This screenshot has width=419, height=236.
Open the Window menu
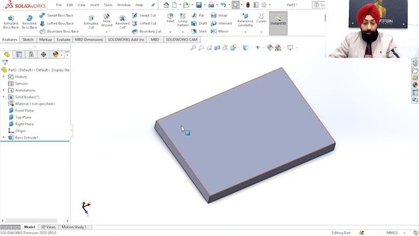124,5
